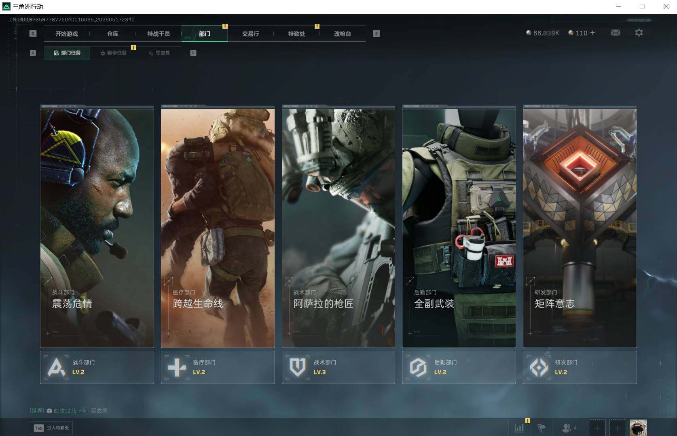
Task: Click the 三角洲行动 title bar app icon
Action: [6, 6]
